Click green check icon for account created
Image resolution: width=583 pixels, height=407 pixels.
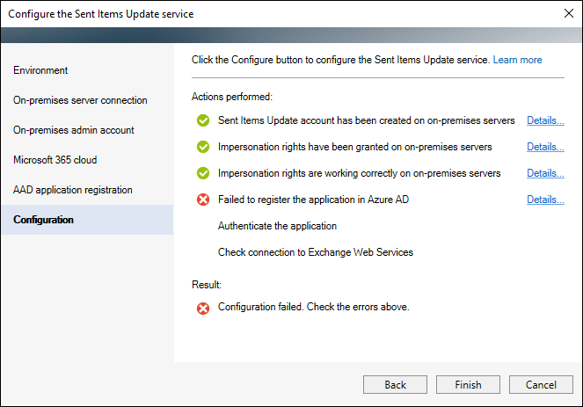pos(203,120)
